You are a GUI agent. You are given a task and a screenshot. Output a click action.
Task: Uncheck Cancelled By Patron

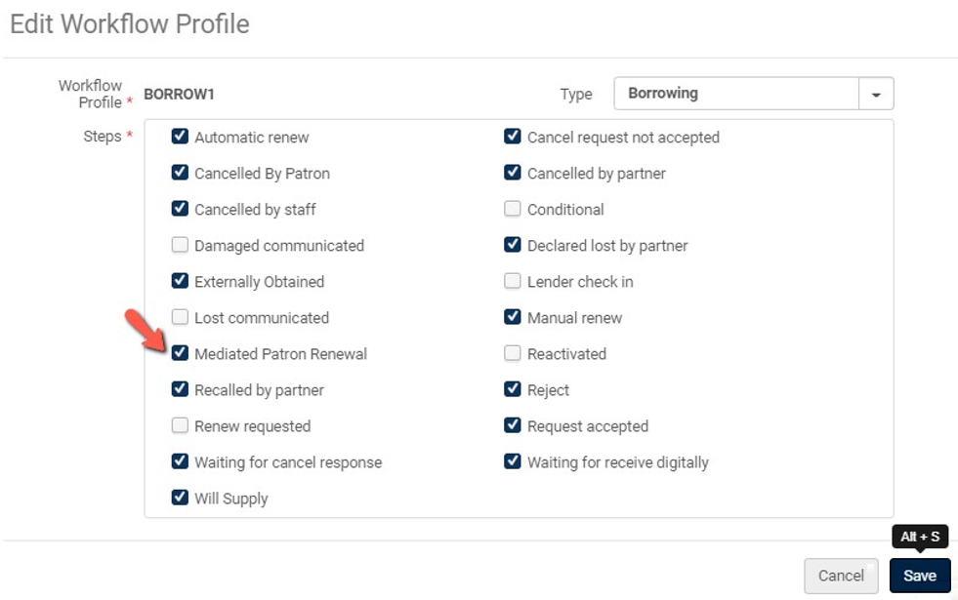[180, 172]
